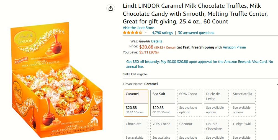
Task: Pick the Chocolate flavor swatch
Action: 136,130
